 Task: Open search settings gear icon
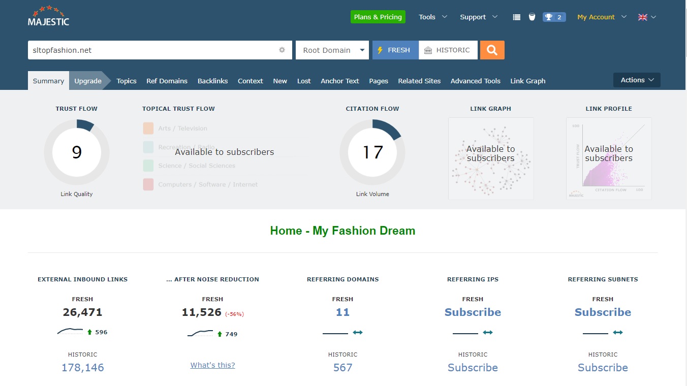282,50
